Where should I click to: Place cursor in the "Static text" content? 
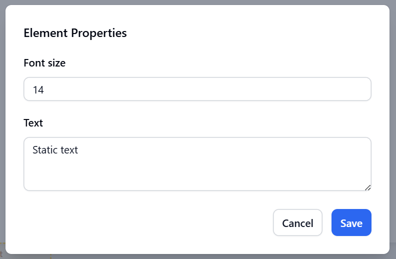pyautogui.click(x=55, y=149)
